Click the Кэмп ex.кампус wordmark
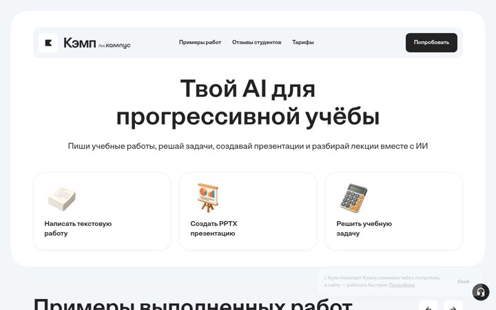Viewport: 496px width, 310px height. [97, 43]
